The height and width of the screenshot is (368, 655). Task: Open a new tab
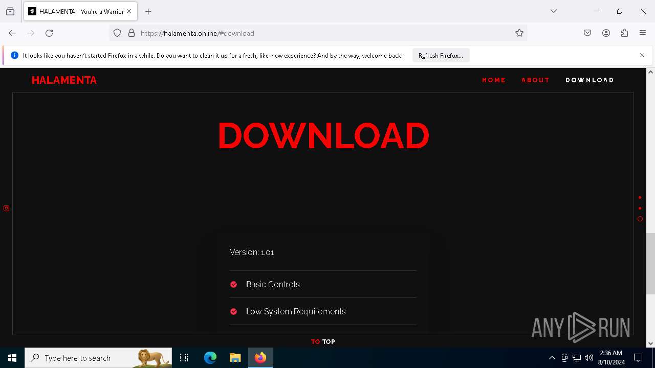[x=148, y=11]
